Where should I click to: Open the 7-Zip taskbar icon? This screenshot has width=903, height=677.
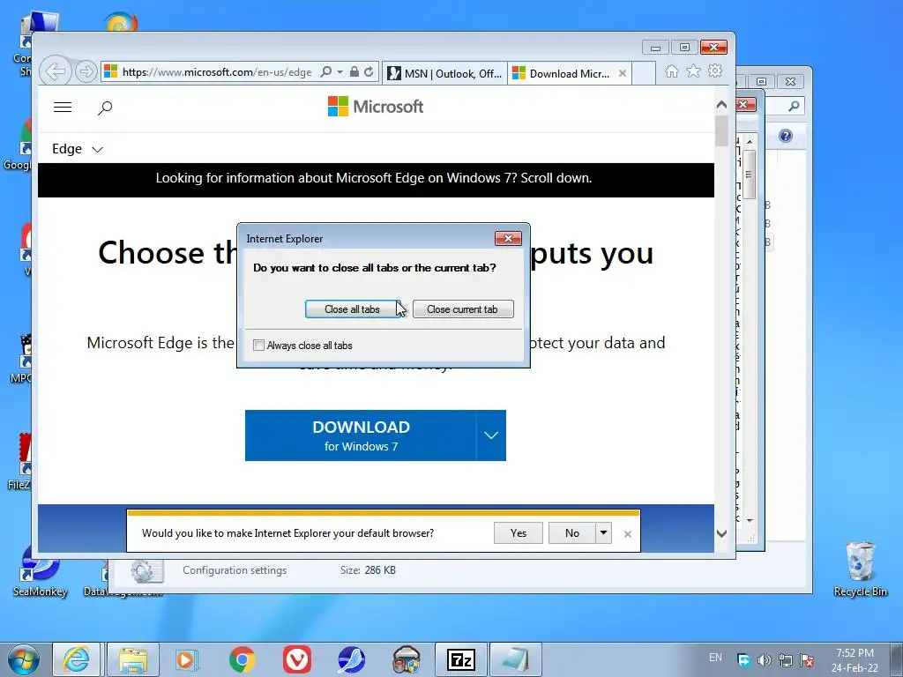pos(461,659)
